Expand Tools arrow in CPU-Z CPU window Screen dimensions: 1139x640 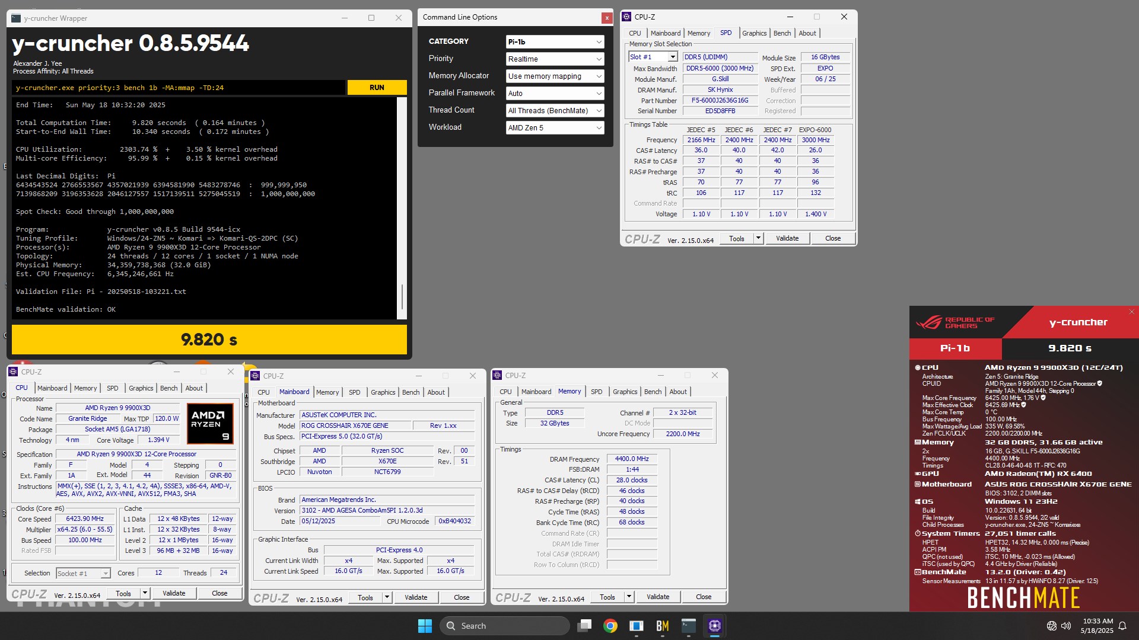144,593
